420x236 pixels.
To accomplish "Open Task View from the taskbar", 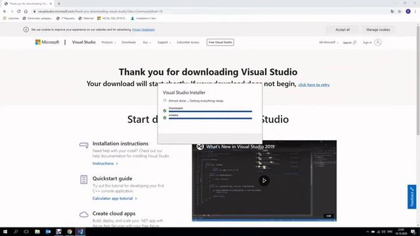I will (x=26, y=231).
